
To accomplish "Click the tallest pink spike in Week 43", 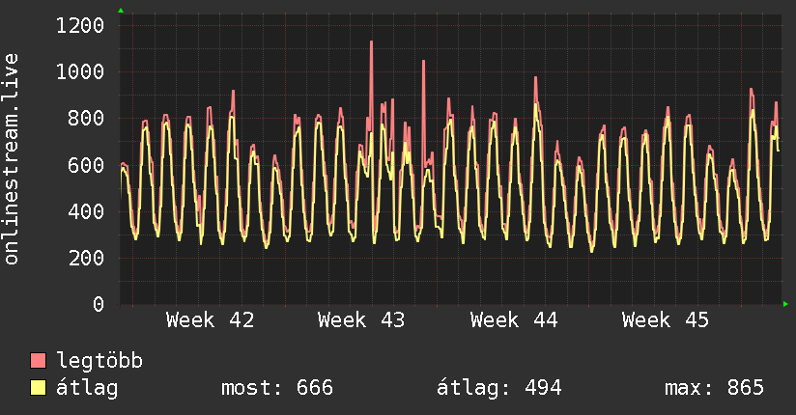I will [x=372, y=86].
